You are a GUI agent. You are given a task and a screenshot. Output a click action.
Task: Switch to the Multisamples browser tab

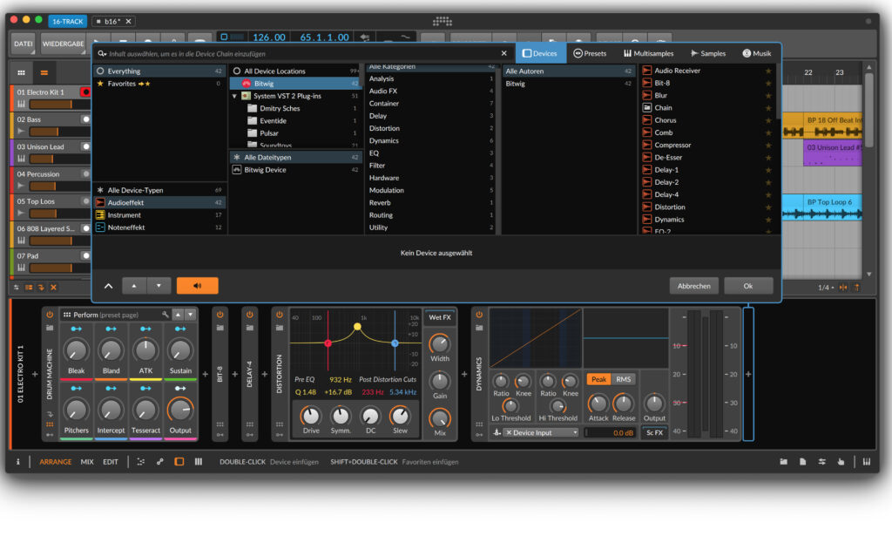click(x=648, y=53)
